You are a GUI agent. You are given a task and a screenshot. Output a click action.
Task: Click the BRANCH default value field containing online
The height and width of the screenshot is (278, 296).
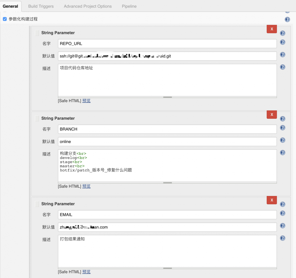(x=167, y=141)
